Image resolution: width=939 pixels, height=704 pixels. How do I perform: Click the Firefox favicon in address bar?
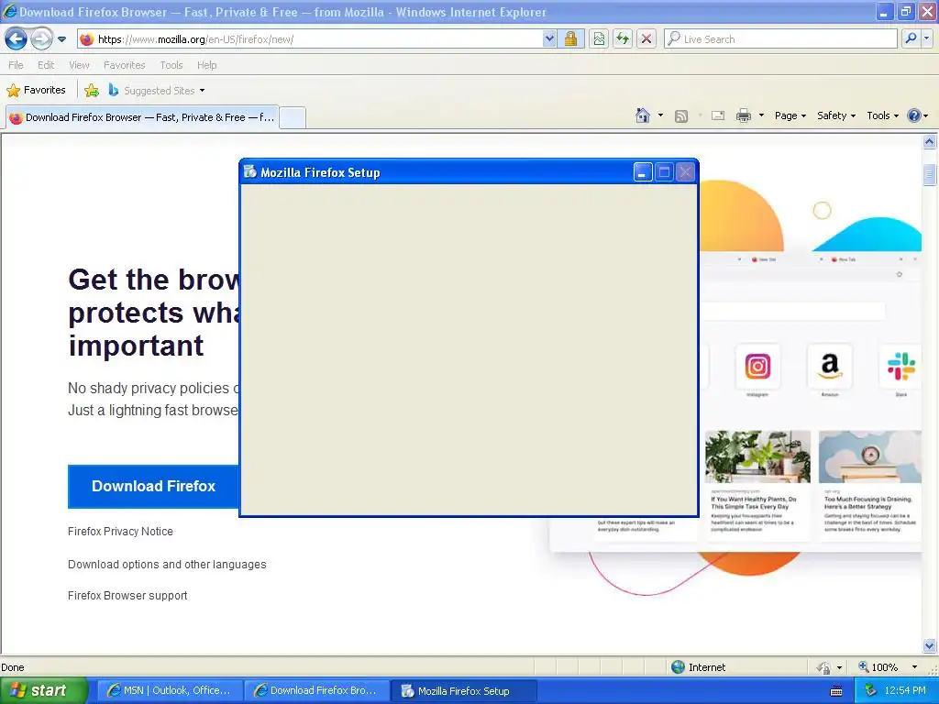coord(87,39)
